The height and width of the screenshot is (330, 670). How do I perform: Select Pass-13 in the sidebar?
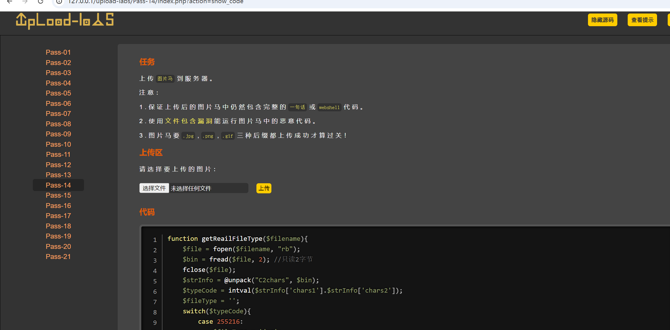click(x=58, y=175)
